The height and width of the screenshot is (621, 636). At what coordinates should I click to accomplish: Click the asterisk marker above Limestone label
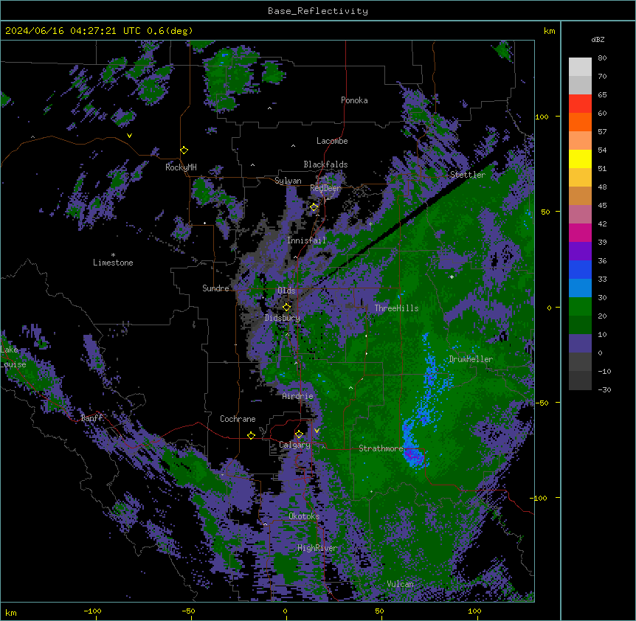(x=113, y=255)
